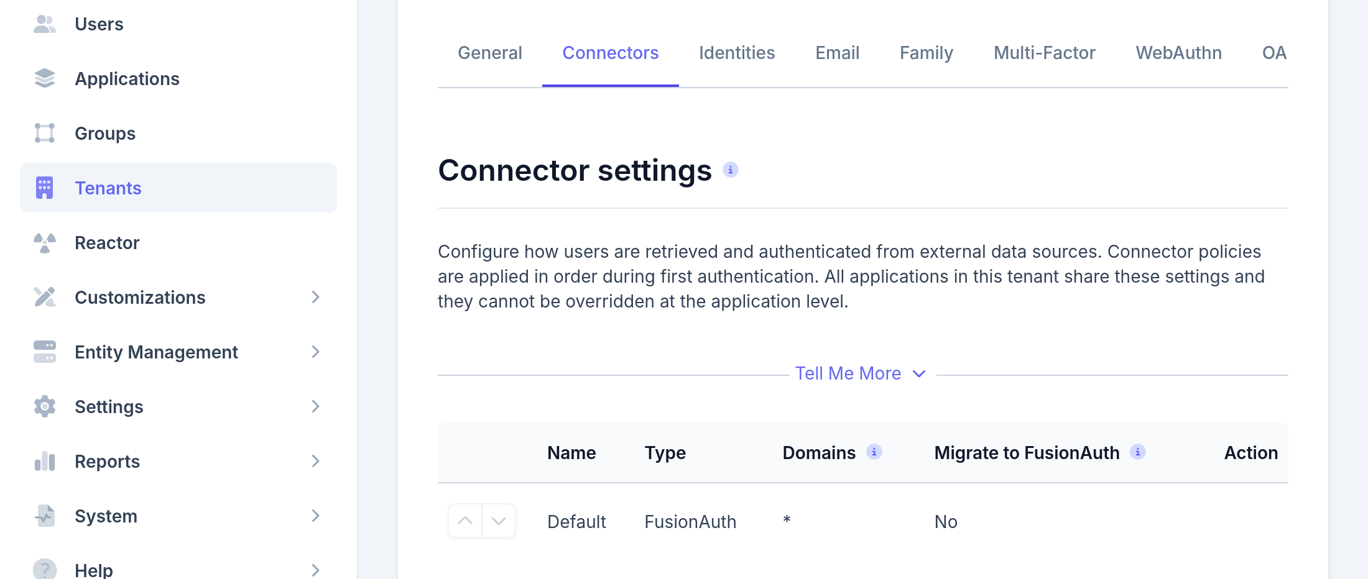Expand the Reports menu chevron
1368x579 pixels.
(x=316, y=462)
